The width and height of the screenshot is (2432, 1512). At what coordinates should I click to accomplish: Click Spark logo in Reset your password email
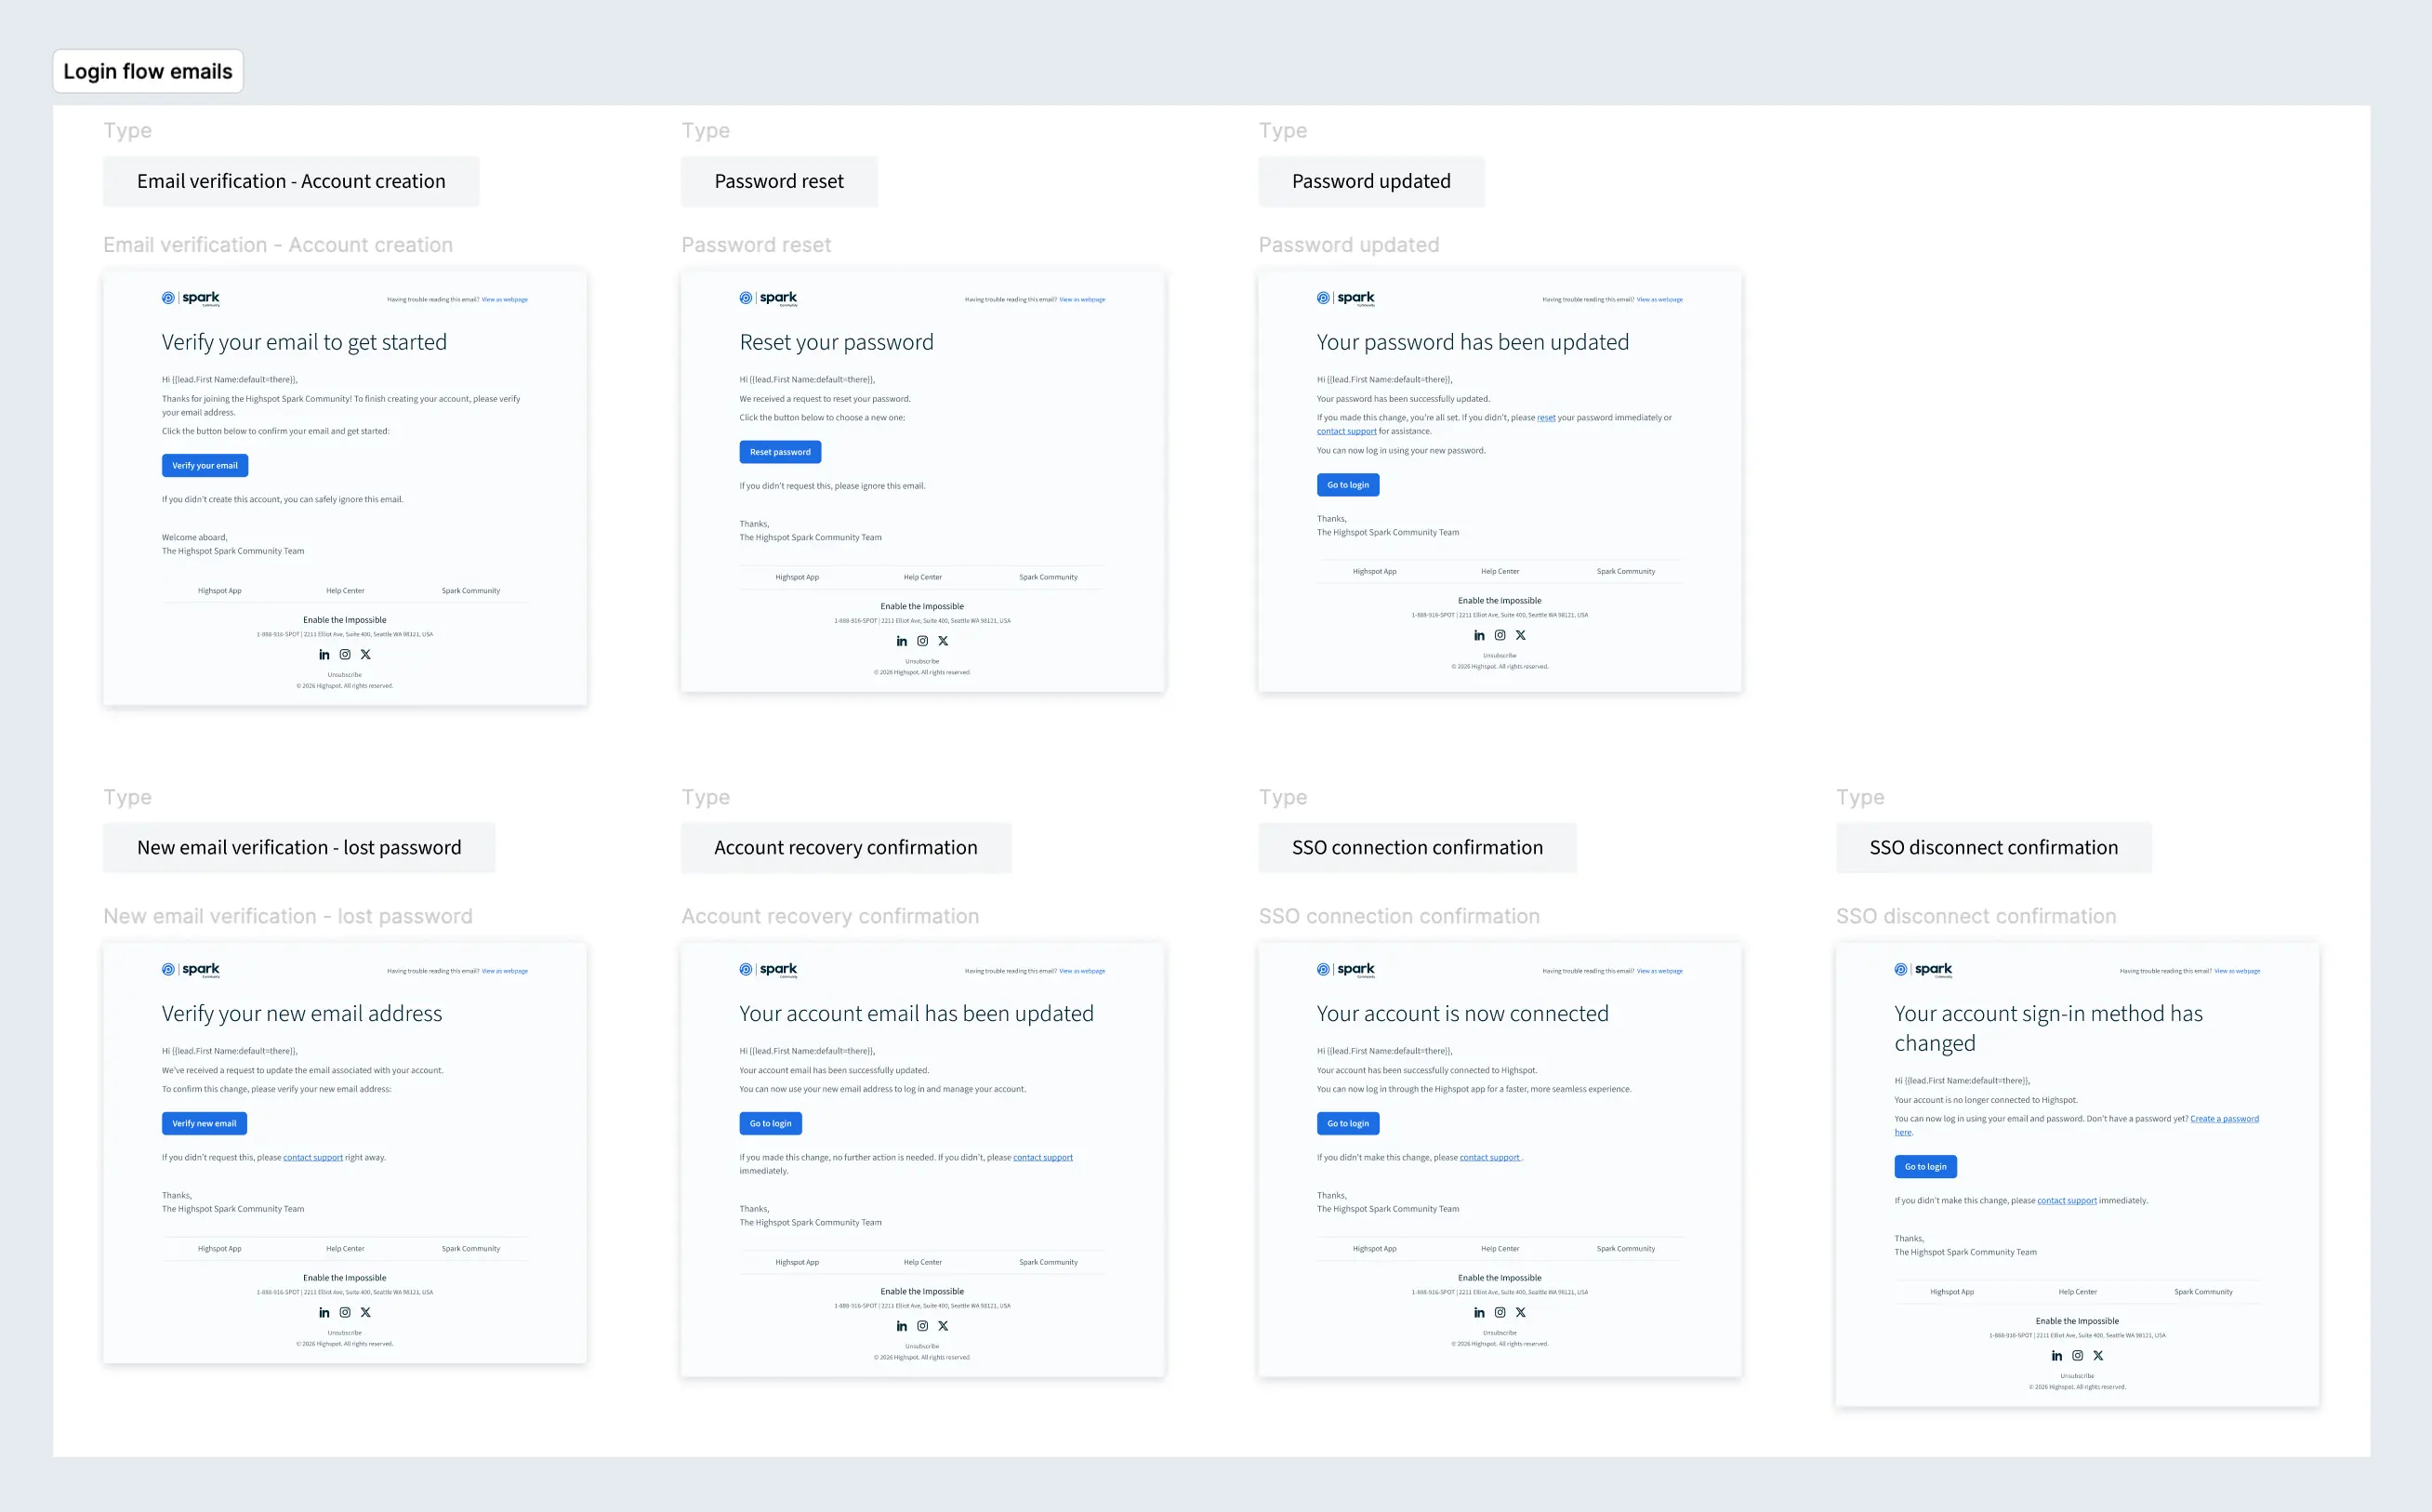pos(769,298)
